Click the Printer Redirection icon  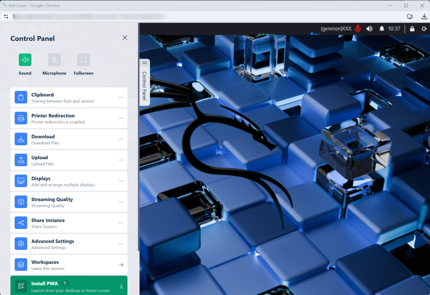[21, 118]
